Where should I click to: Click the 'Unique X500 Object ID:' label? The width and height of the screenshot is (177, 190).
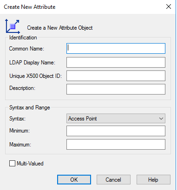(x=36, y=76)
